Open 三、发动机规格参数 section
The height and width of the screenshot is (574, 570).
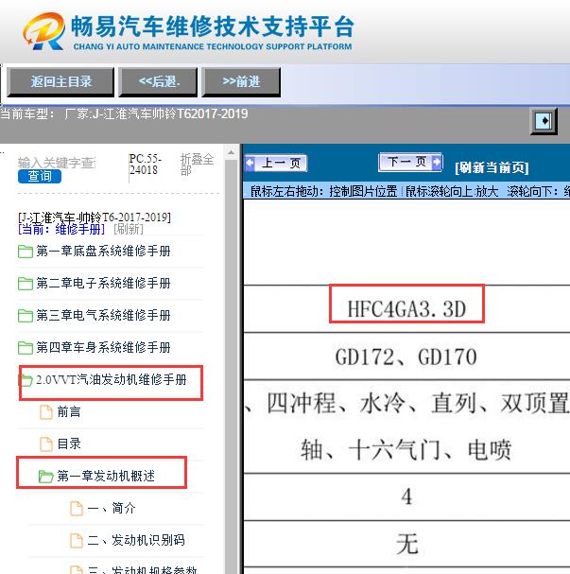[x=142, y=569]
